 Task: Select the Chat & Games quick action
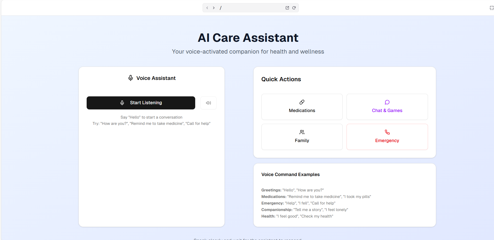tap(387, 107)
